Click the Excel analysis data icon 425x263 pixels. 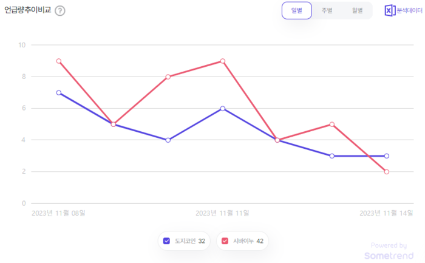[x=390, y=10]
